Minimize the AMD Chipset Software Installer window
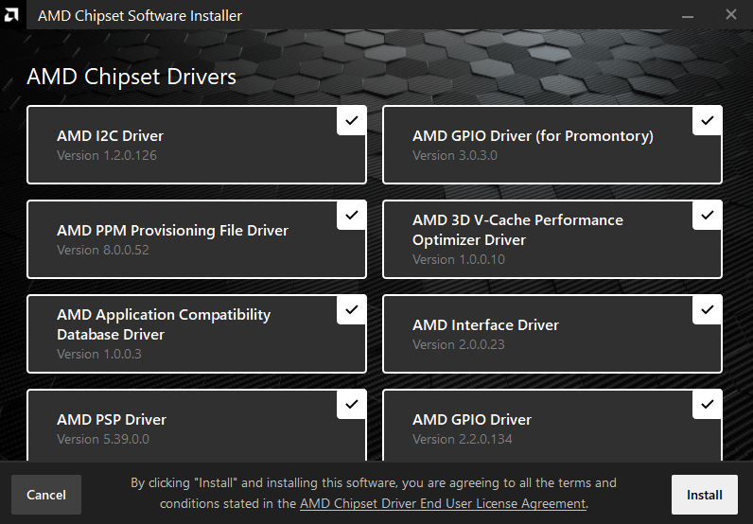The width and height of the screenshot is (753, 524). tap(688, 15)
